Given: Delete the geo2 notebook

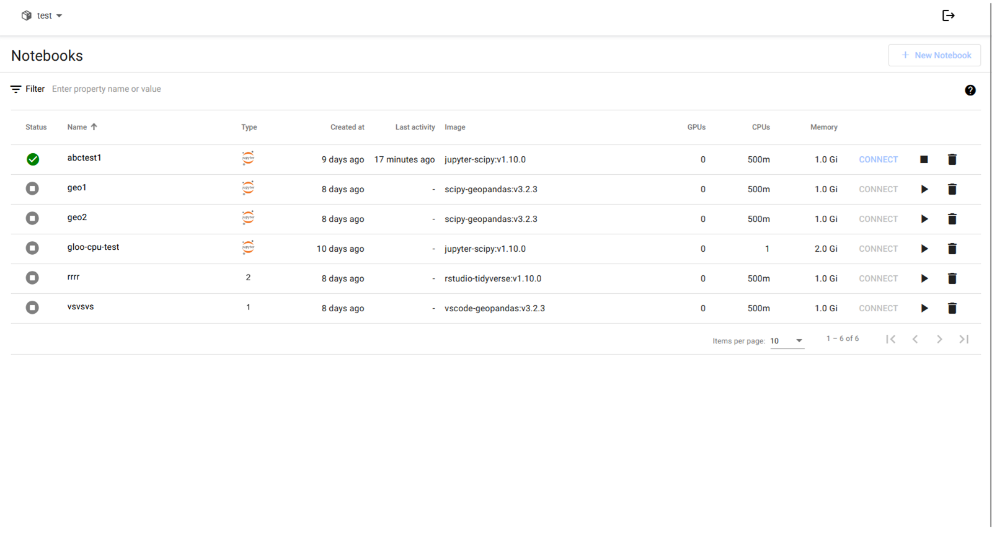Looking at the screenshot, I should coord(952,219).
